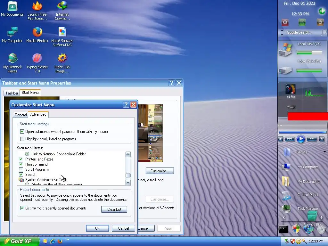This screenshot has height=246, width=328.
Task: Click the speaker volume icon in sidebar
Action: point(321,229)
